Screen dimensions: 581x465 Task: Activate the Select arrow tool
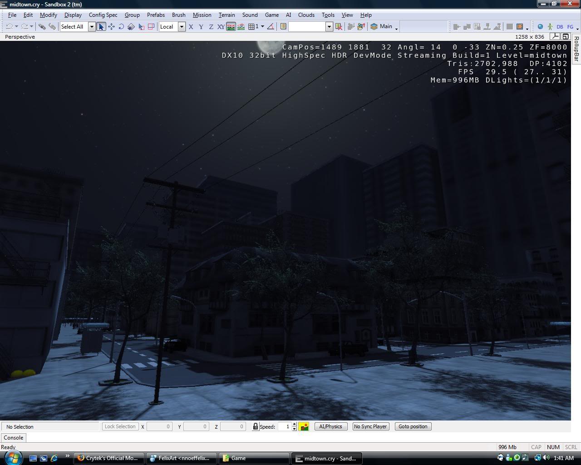[x=101, y=26]
